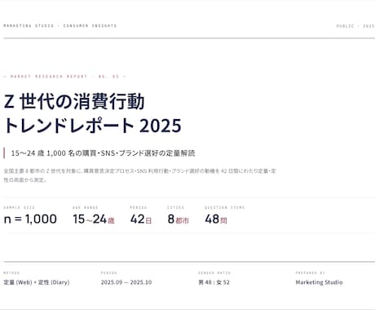This screenshot has height=310, width=375.
Task: Click the "48問" question items value
Action: pyautogui.click(x=216, y=219)
